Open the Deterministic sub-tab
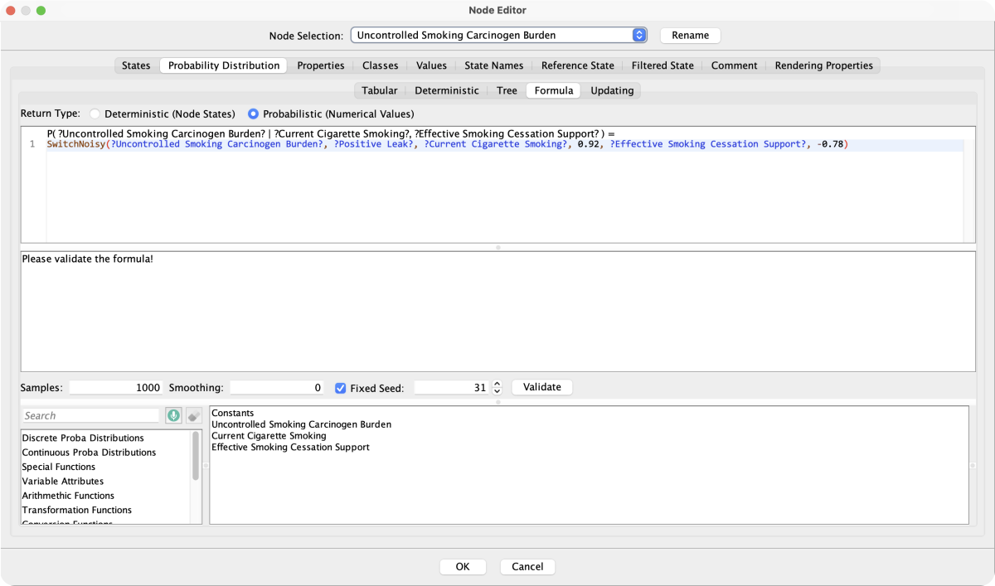The height and width of the screenshot is (586, 995). tap(446, 90)
